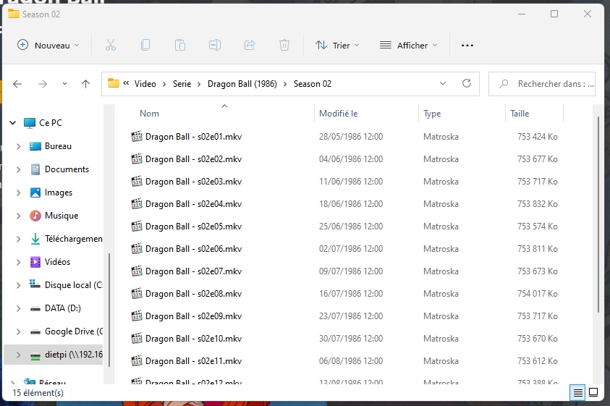Viewport: 610px width, 406px height.
Task: Show hidden breadcrumb folders via double chevron
Action: click(126, 83)
